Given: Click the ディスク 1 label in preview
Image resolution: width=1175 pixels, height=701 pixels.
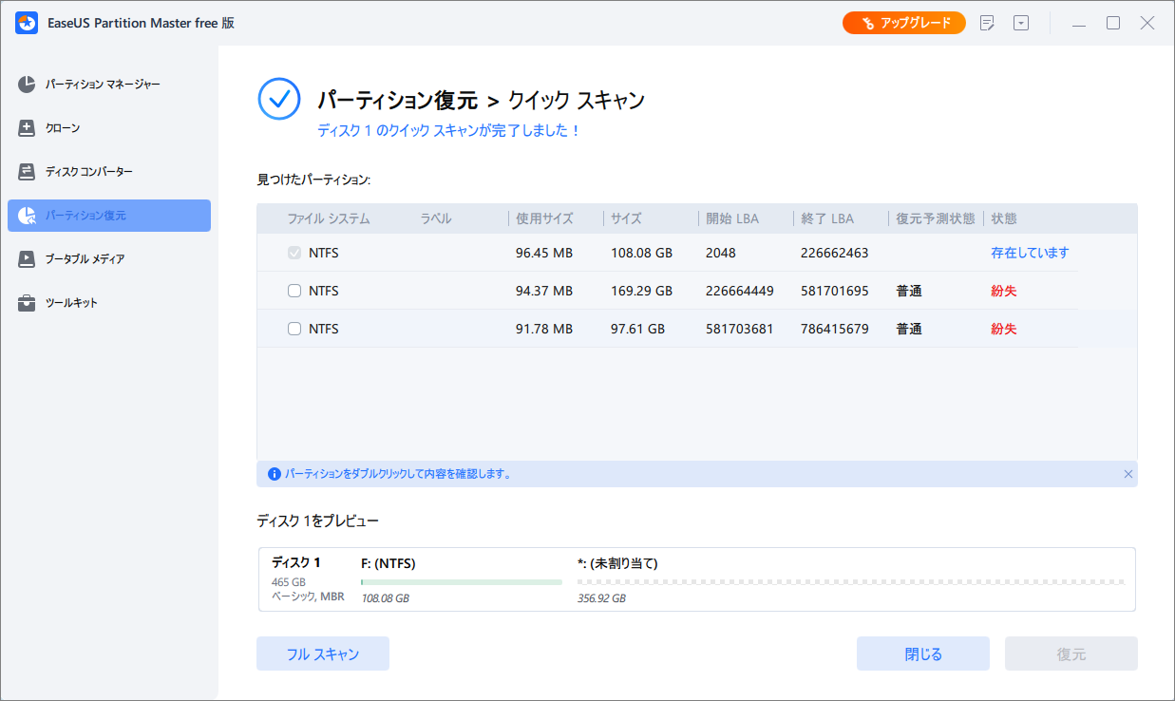Looking at the screenshot, I should pyautogui.click(x=295, y=562).
